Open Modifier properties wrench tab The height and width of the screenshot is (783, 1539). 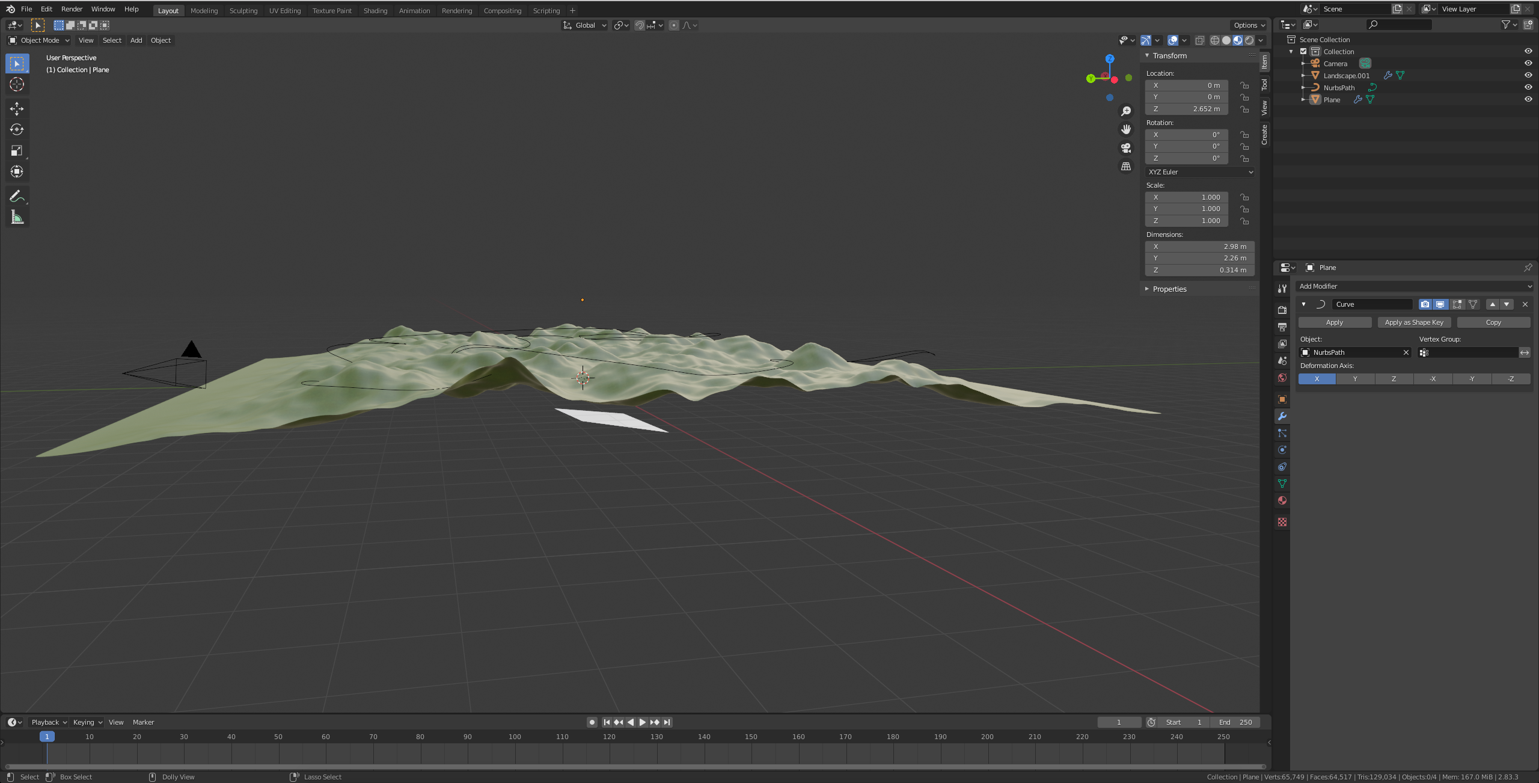click(x=1282, y=416)
